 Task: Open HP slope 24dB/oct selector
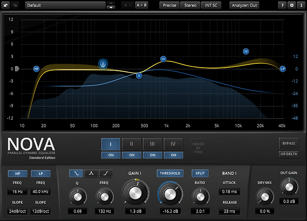pos(17,211)
